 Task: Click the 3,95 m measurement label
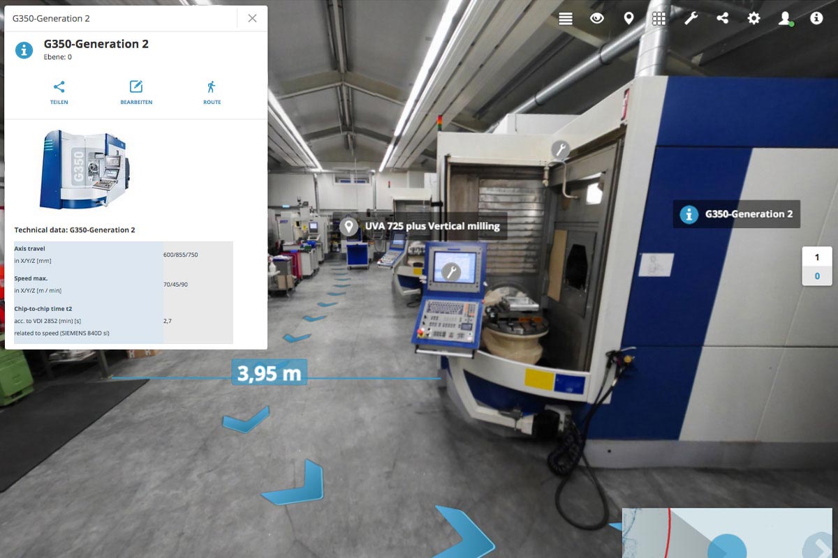(270, 373)
